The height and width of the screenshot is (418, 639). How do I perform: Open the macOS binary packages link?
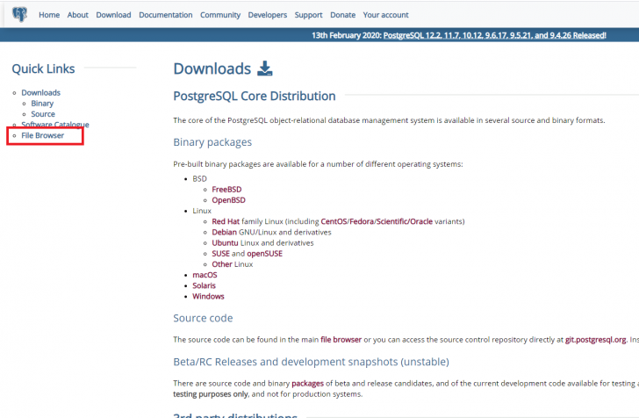204,275
